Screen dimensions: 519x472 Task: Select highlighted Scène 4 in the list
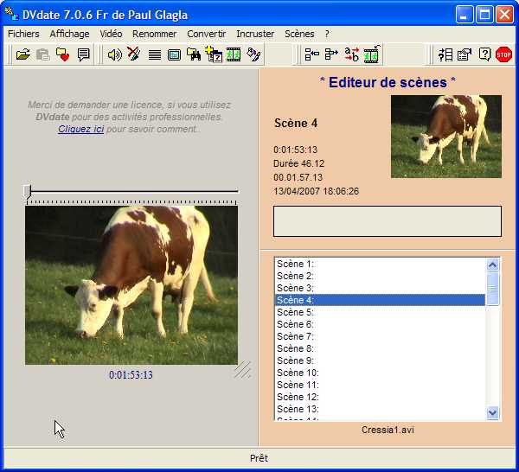click(x=380, y=300)
